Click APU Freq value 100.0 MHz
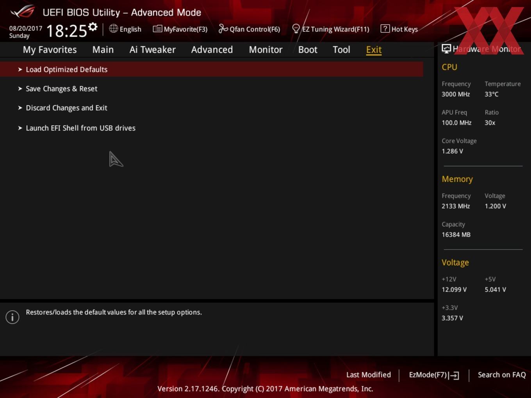Screen dimensions: 531x398 click(456, 123)
